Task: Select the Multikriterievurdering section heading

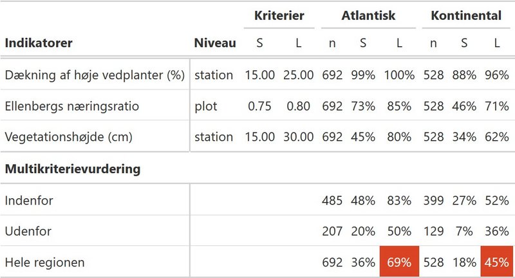Action: click(x=73, y=169)
